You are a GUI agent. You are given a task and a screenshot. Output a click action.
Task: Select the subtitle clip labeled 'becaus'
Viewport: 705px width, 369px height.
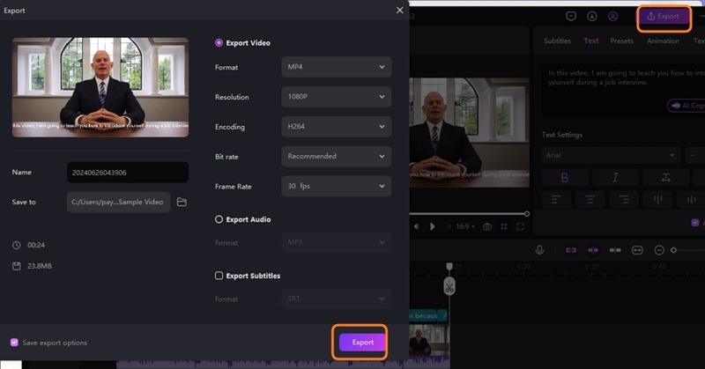(x=423, y=315)
